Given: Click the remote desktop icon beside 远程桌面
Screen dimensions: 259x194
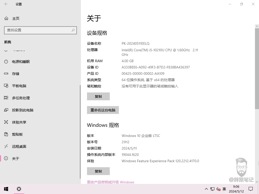Looking at the screenshot, I should tap(6, 146).
